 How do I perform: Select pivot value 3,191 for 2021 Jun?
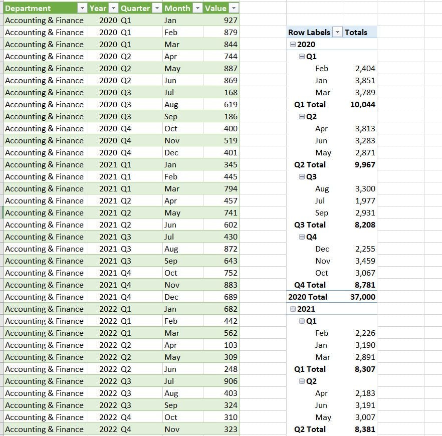[360, 405]
